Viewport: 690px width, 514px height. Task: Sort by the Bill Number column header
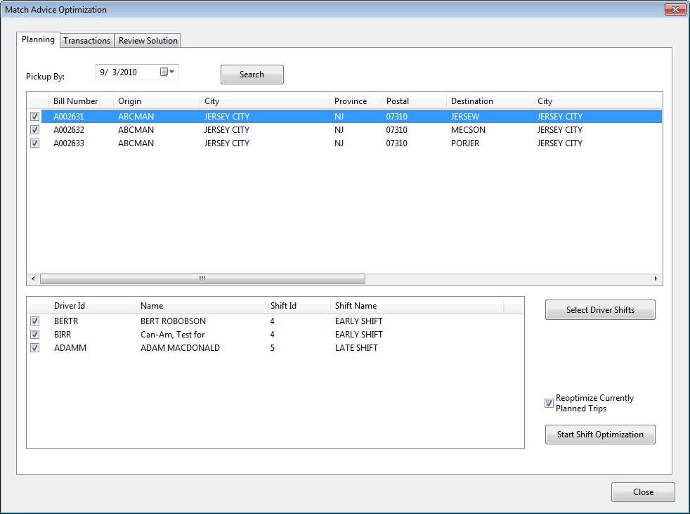pos(76,101)
